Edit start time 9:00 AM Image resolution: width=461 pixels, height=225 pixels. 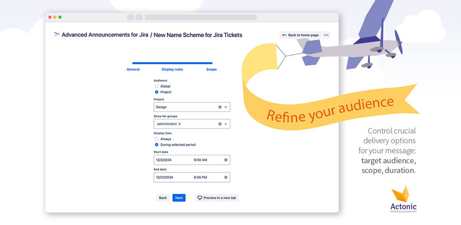[x=201, y=160]
